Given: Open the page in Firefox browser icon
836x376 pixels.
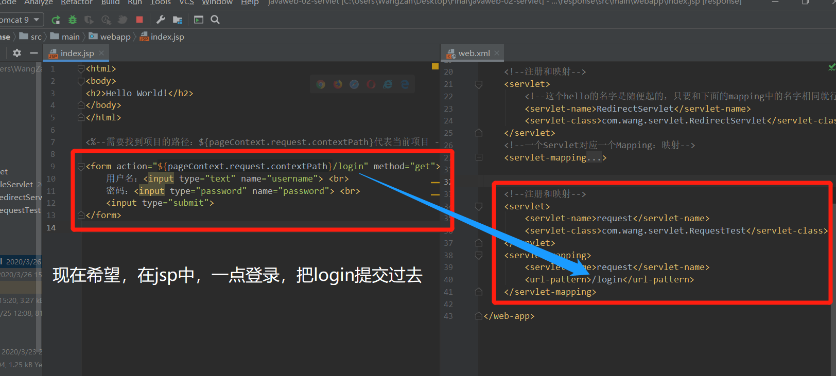Looking at the screenshot, I should pos(338,84).
